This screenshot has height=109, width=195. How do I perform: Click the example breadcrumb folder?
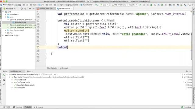(59, 5)
